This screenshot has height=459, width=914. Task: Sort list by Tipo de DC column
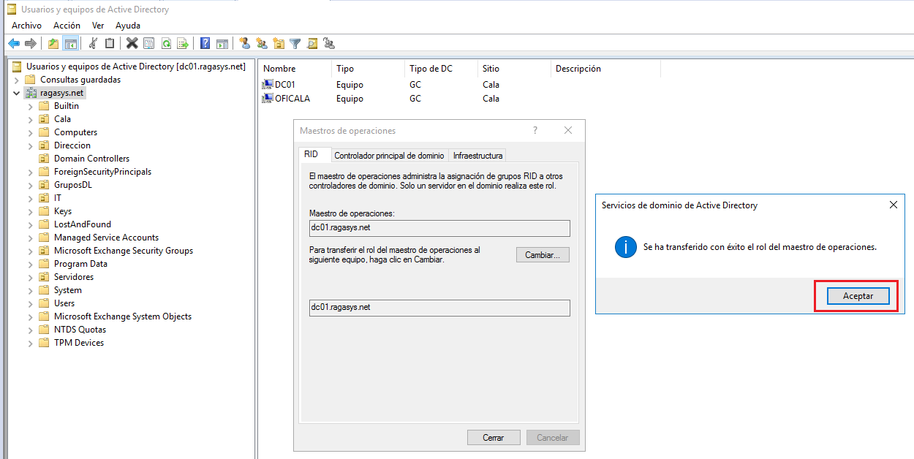pos(441,69)
